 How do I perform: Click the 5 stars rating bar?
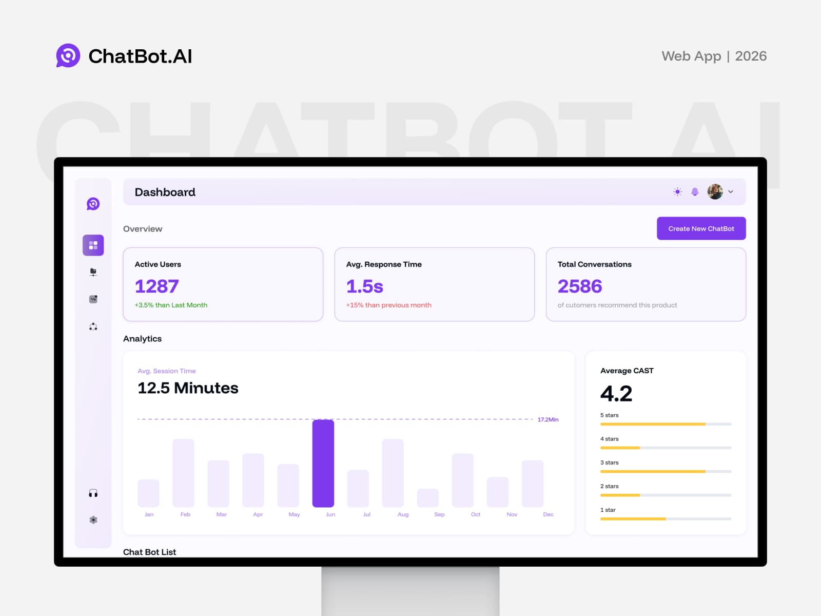click(x=666, y=424)
